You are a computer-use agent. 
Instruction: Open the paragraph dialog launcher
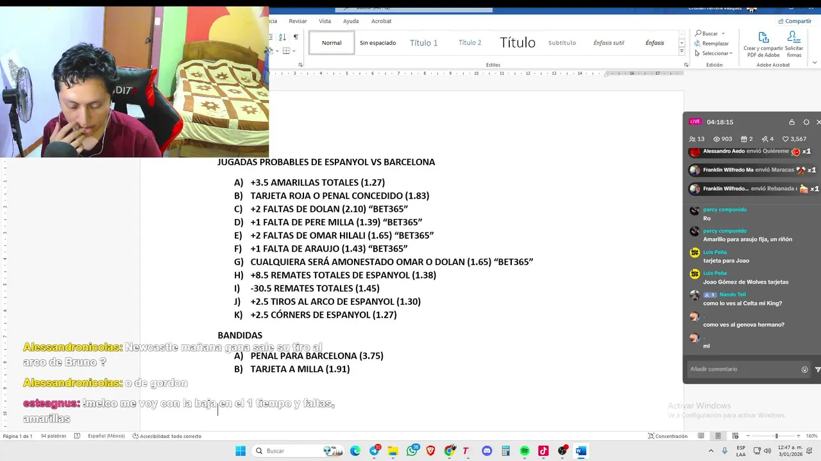click(300, 65)
